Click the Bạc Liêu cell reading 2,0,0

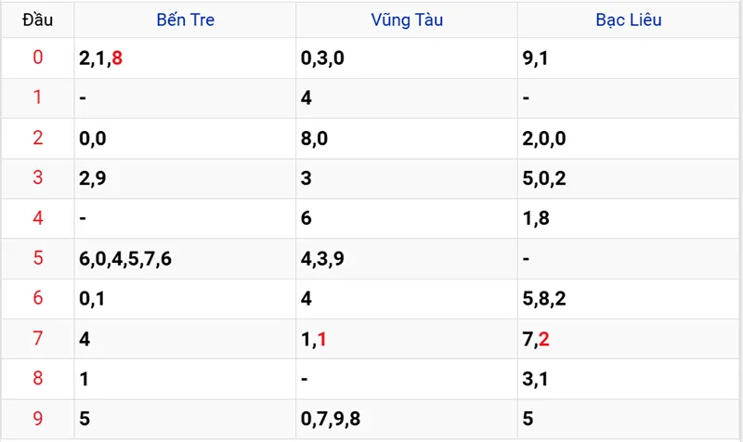tap(544, 138)
